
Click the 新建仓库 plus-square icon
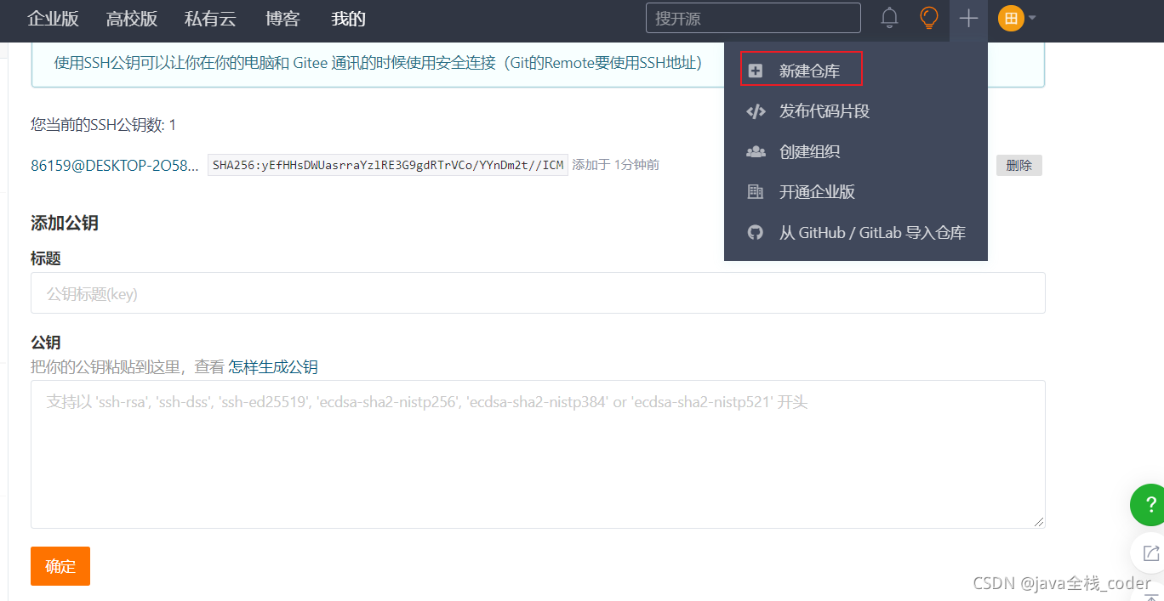(756, 71)
